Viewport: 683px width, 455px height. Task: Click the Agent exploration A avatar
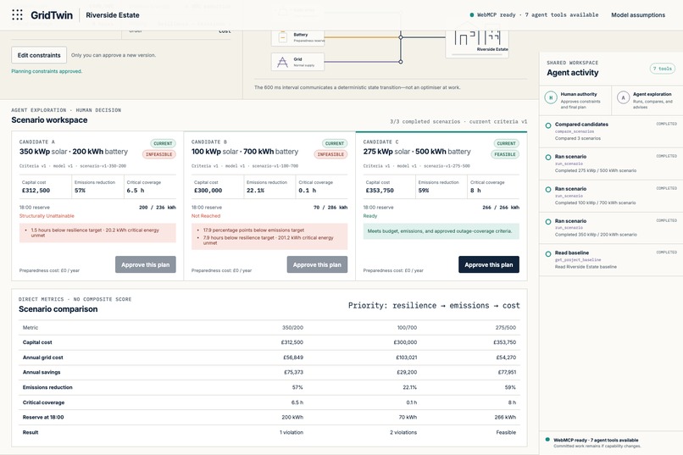click(x=624, y=97)
